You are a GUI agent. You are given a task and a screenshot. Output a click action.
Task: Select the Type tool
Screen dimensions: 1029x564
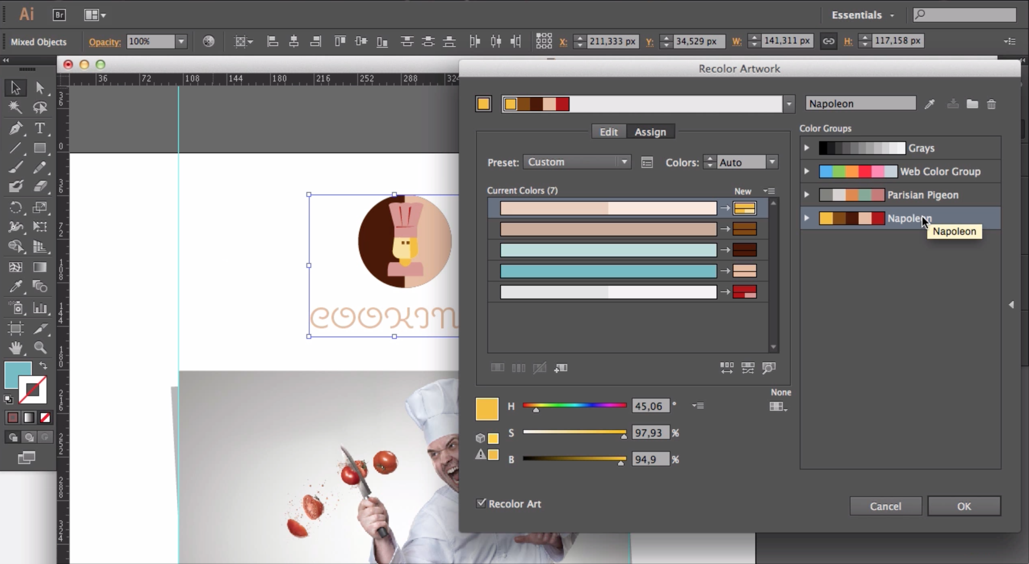coord(39,128)
